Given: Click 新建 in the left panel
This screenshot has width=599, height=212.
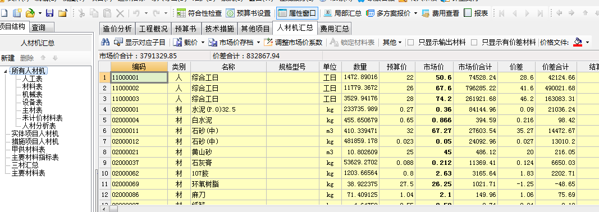Looking at the screenshot, I should (8, 58).
